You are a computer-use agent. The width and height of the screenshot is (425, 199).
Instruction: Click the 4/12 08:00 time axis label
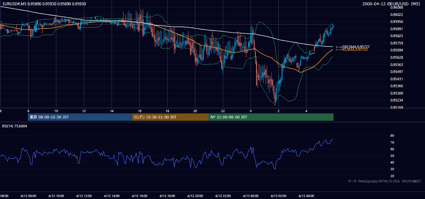click(x=28, y=196)
